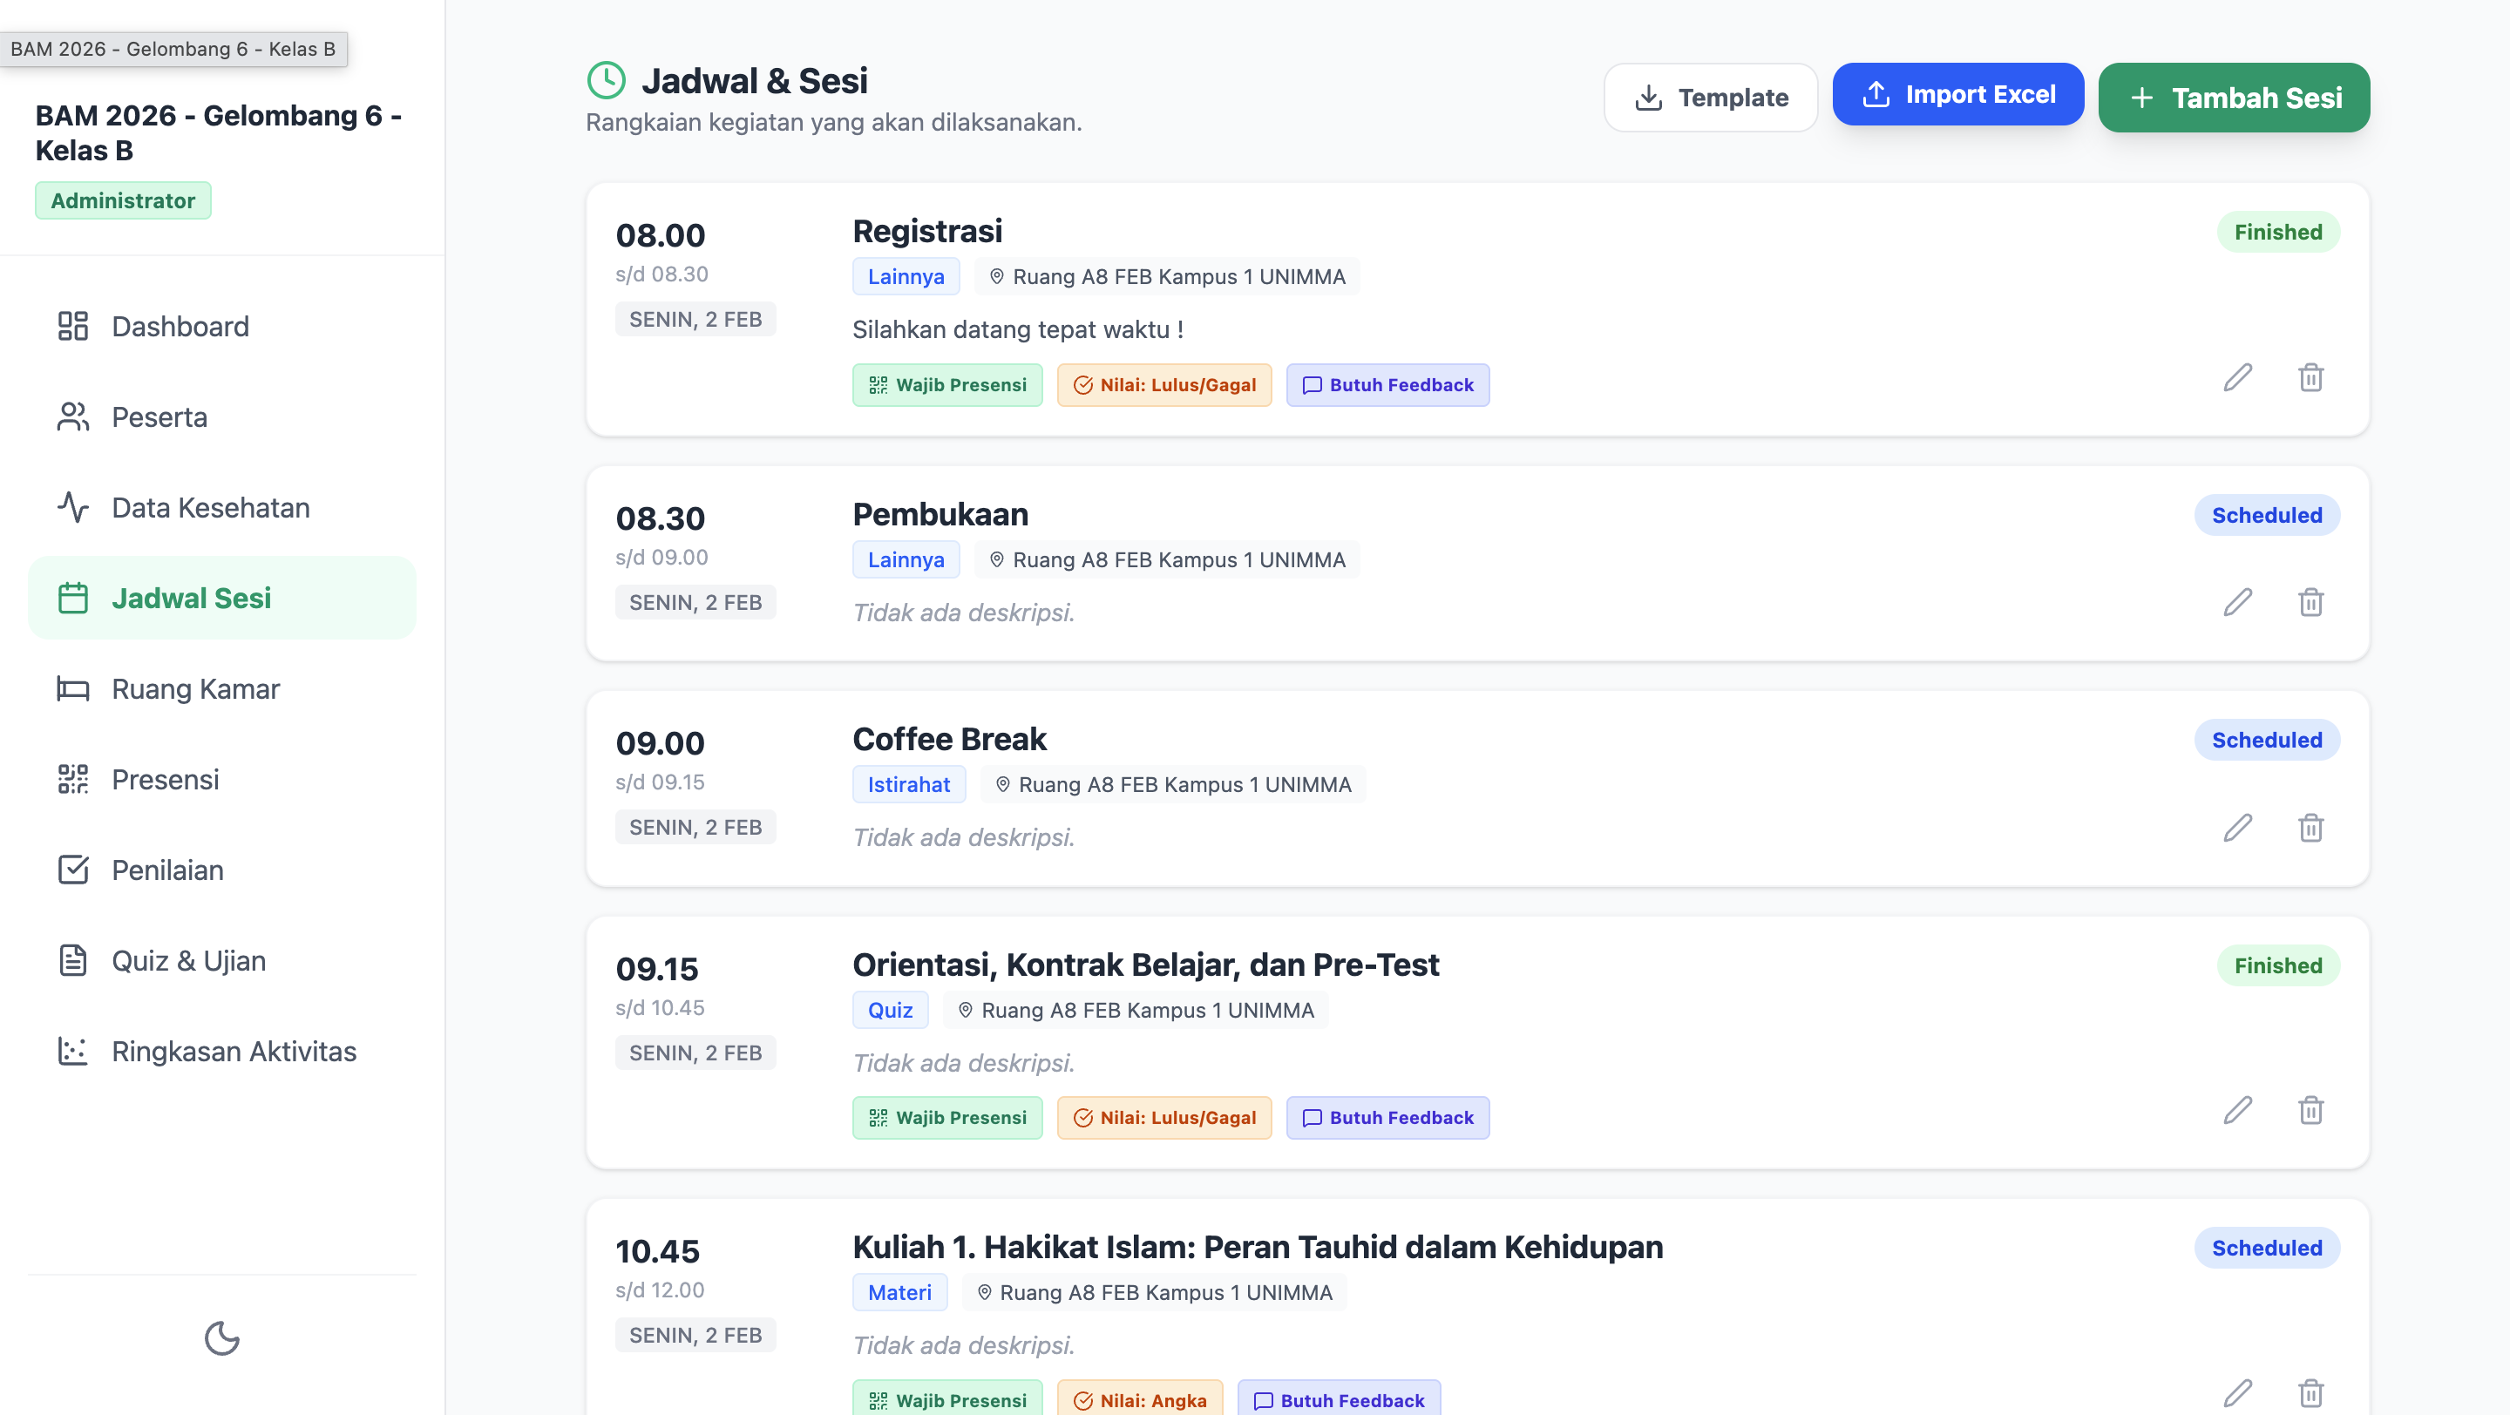Add a session with Tambah Sesi
The image size is (2510, 1415).
(x=2235, y=98)
